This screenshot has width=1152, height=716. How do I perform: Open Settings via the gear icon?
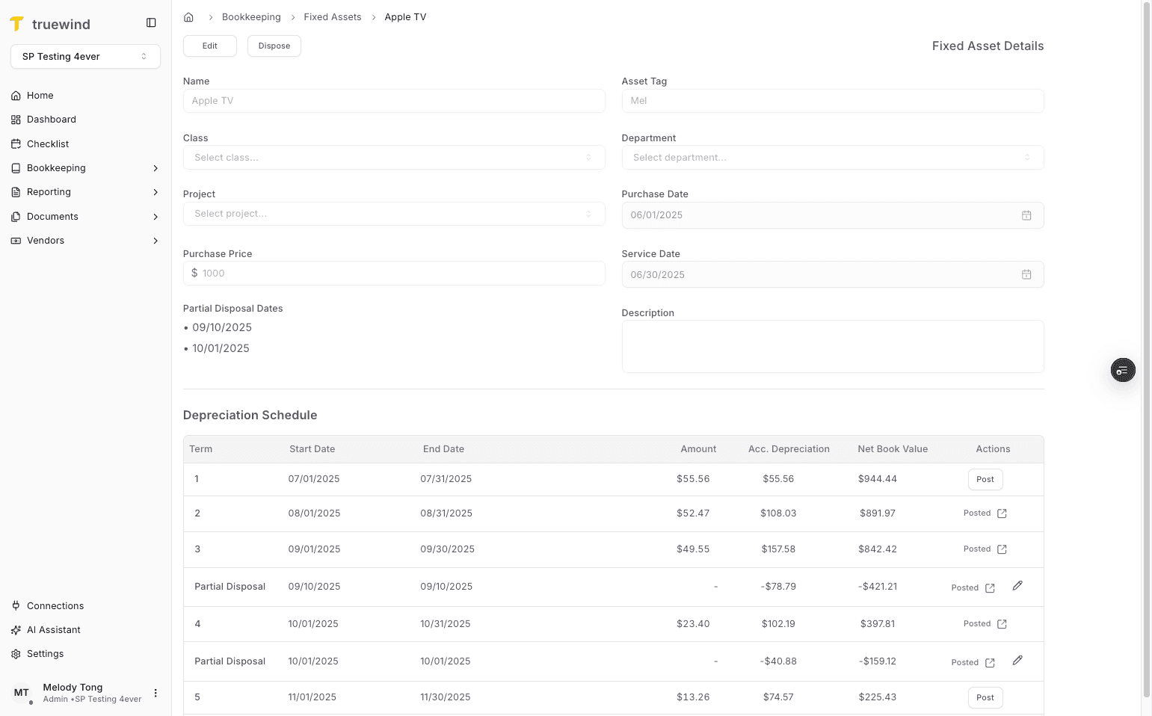click(x=16, y=653)
